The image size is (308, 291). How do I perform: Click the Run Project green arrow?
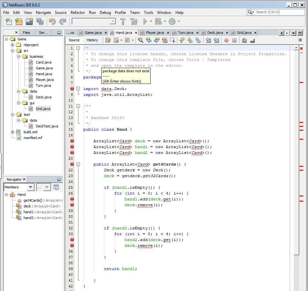click(145, 22)
